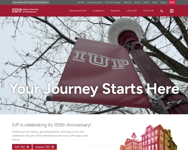Open IUP 150 top bar link
This screenshot has height=150, width=188.
(x=81, y=2)
